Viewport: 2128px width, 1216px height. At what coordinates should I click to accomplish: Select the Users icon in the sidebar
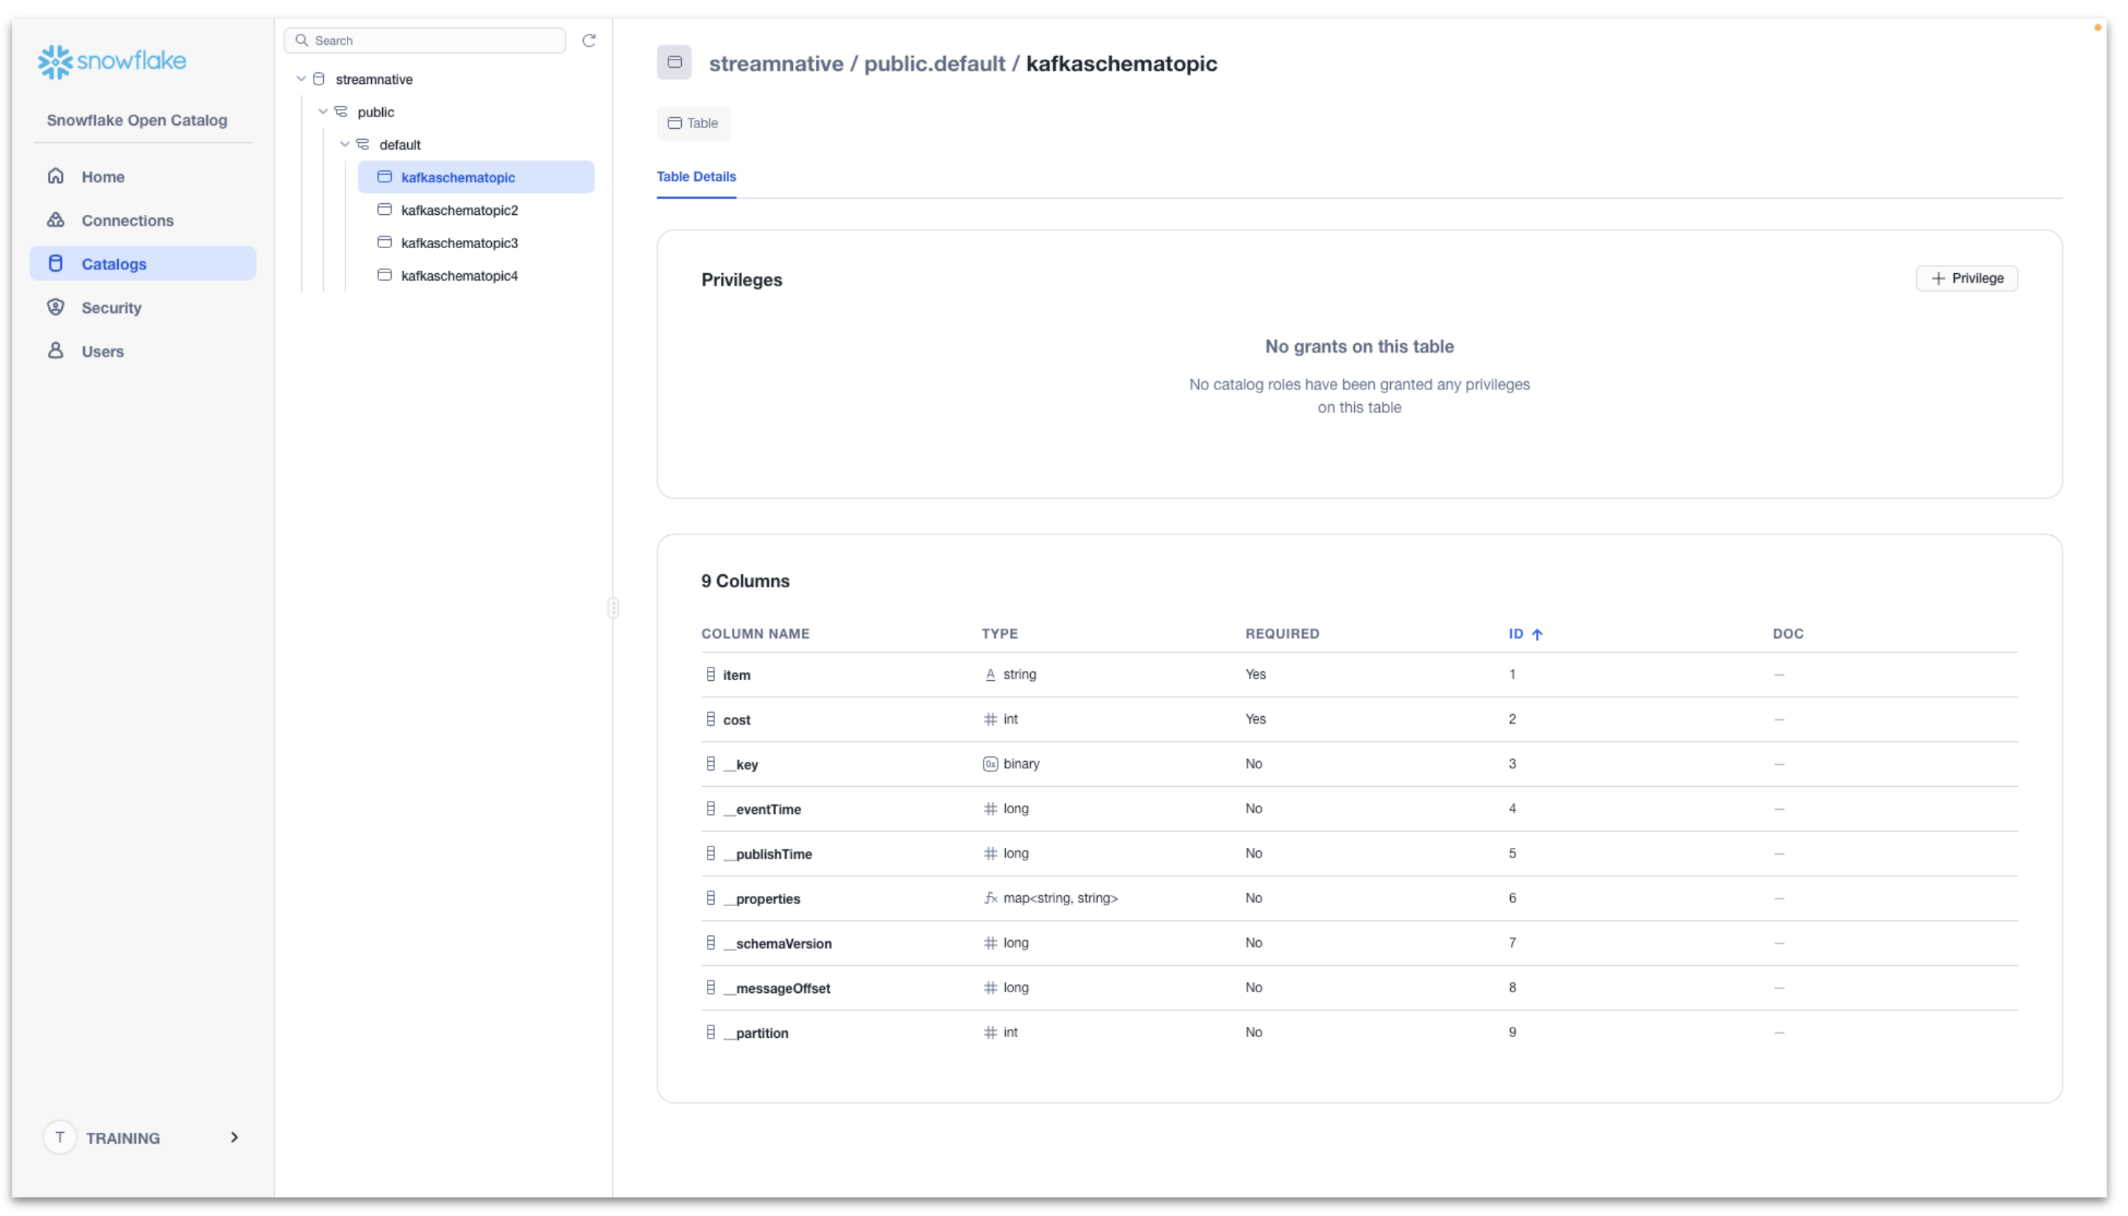click(55, 351)
